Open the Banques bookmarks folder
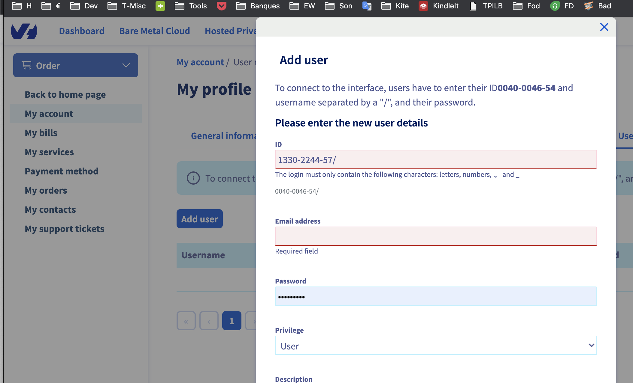This screenshot has width=633, height=383. pos(258,6)
